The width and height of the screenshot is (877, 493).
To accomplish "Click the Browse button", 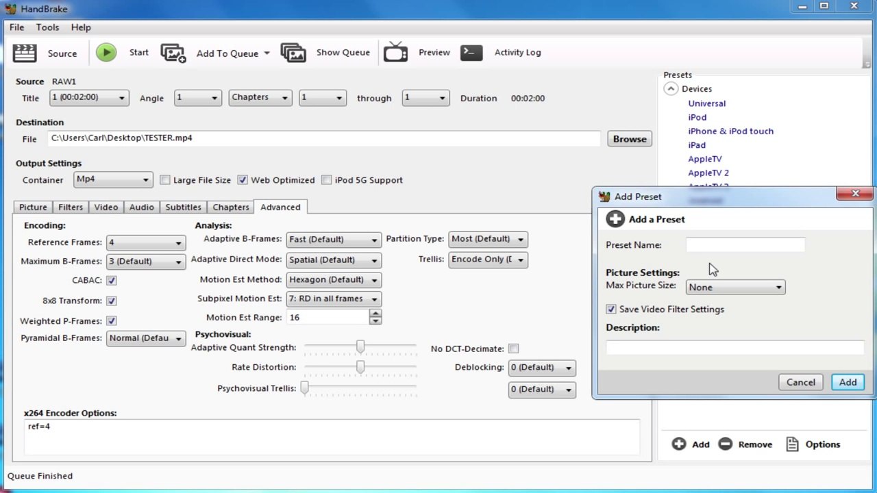I will pyautogui.click(x=630, y=139).
